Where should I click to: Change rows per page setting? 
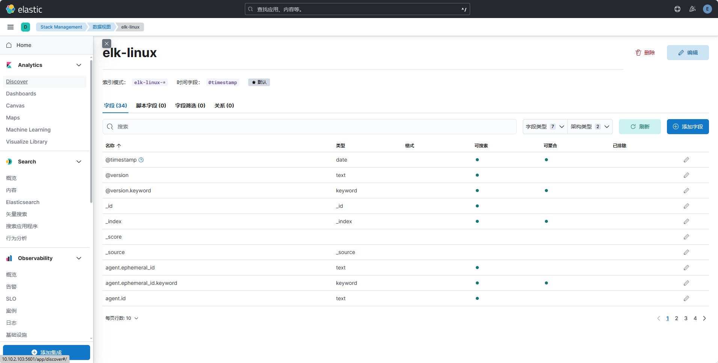click(122, 318)
